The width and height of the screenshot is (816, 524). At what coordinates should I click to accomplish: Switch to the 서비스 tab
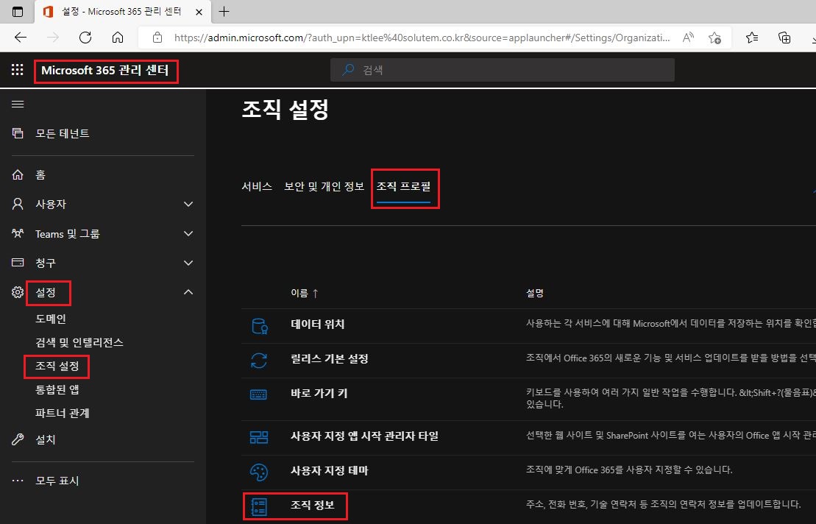click(x=257, y=186)
